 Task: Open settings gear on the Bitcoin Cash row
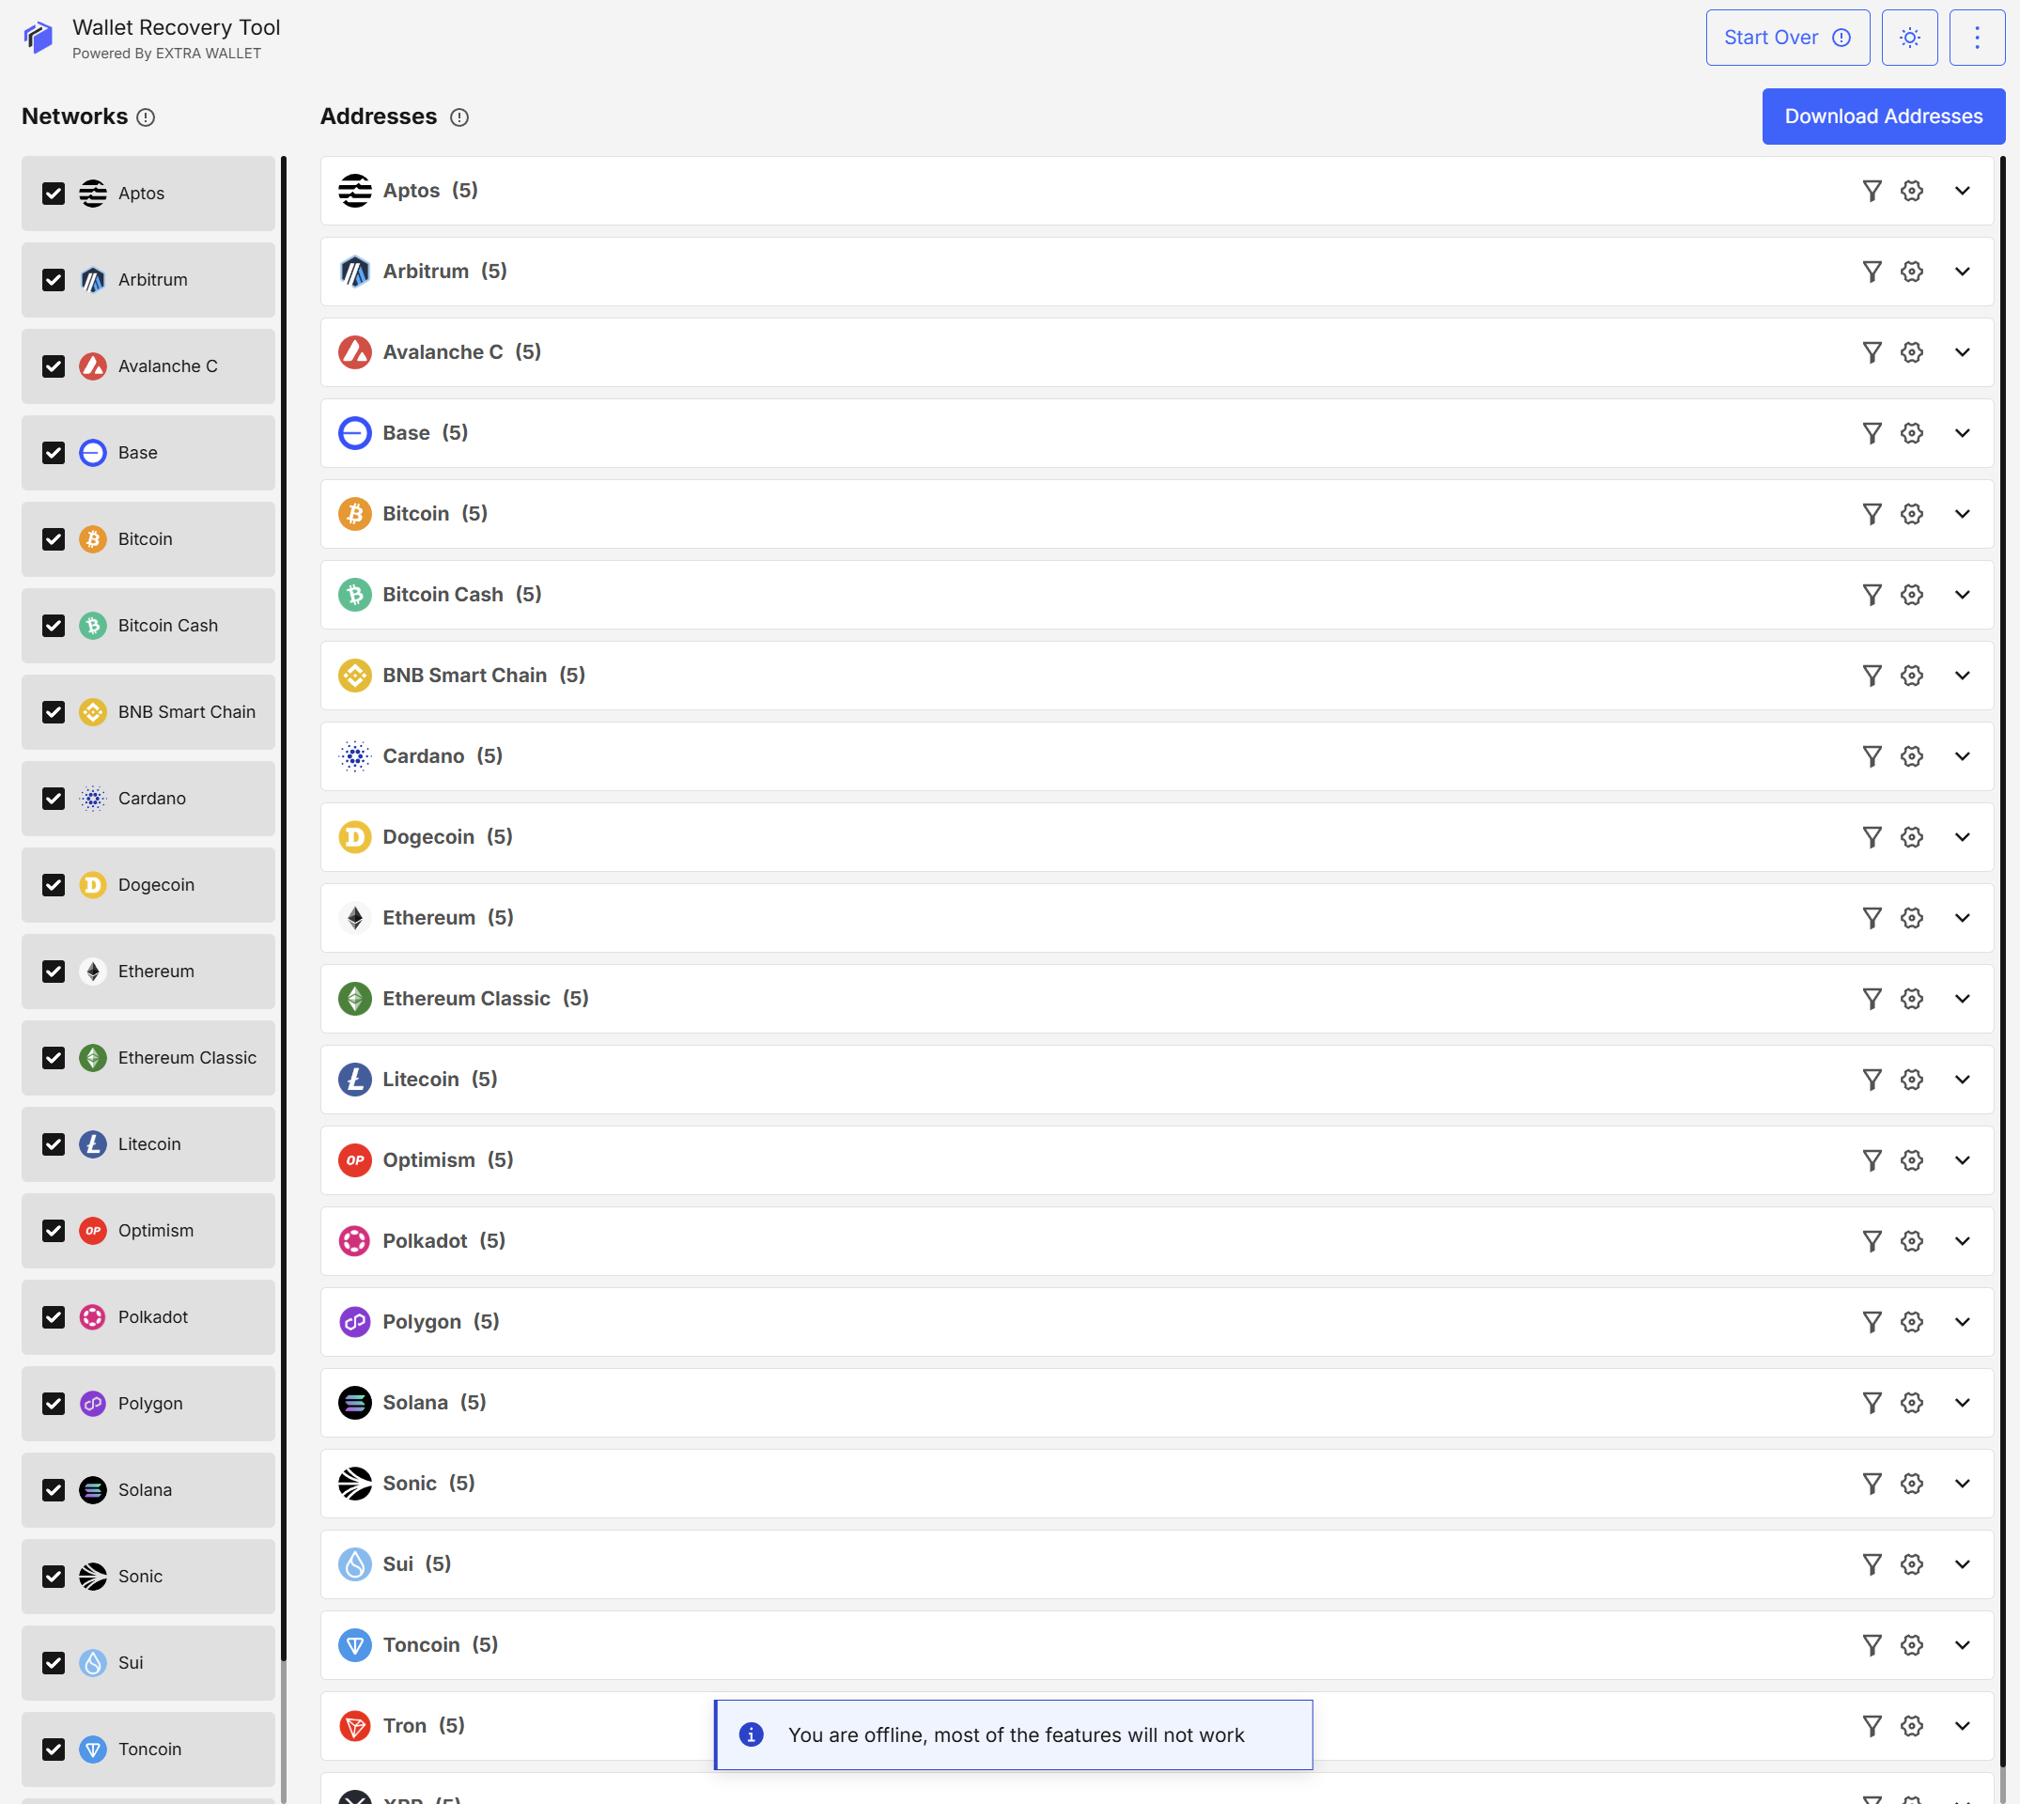1911,595
